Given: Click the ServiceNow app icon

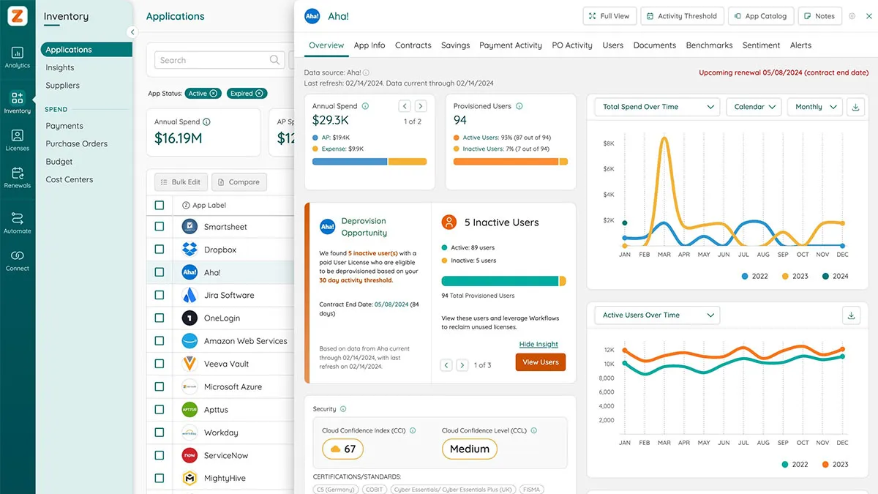Looking at the screenshot, I should pyautogui.click(x=190, y=455).
